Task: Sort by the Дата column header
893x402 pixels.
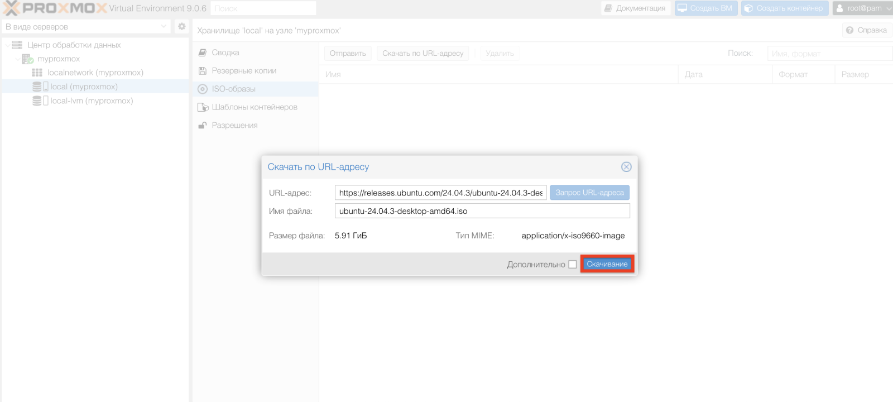Action: point(725,74)
